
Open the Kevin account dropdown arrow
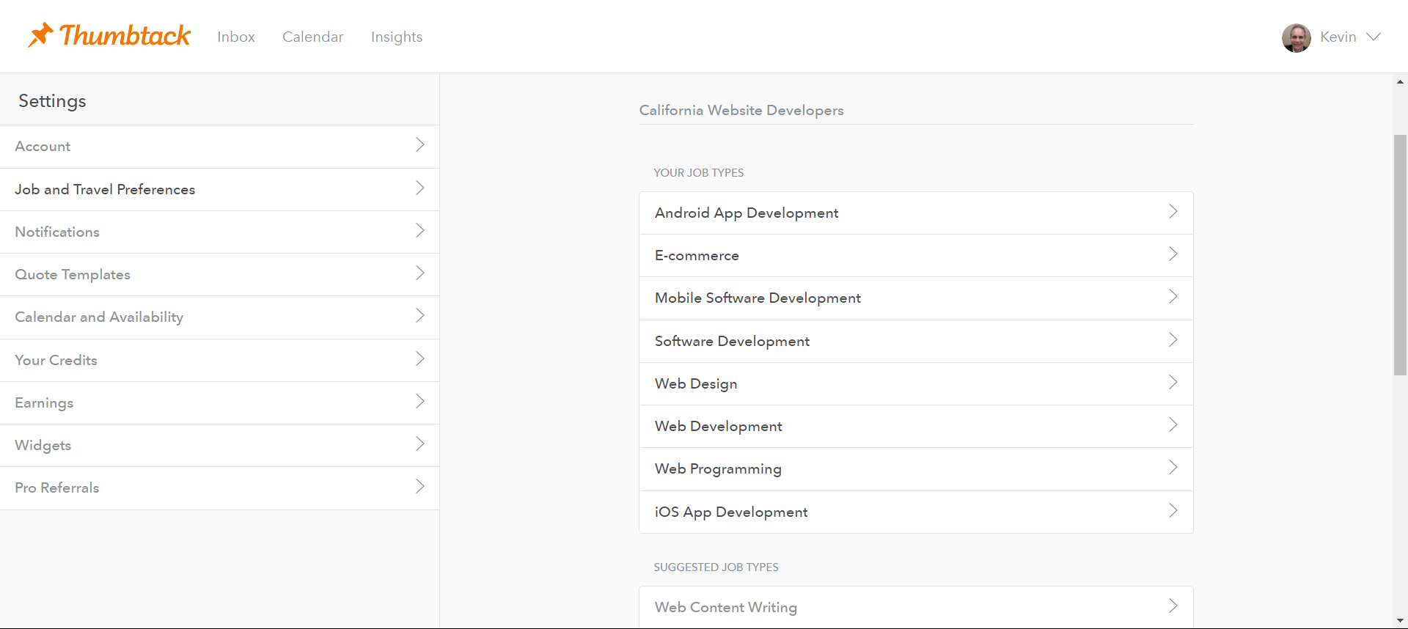click(x=1374, y=37)
